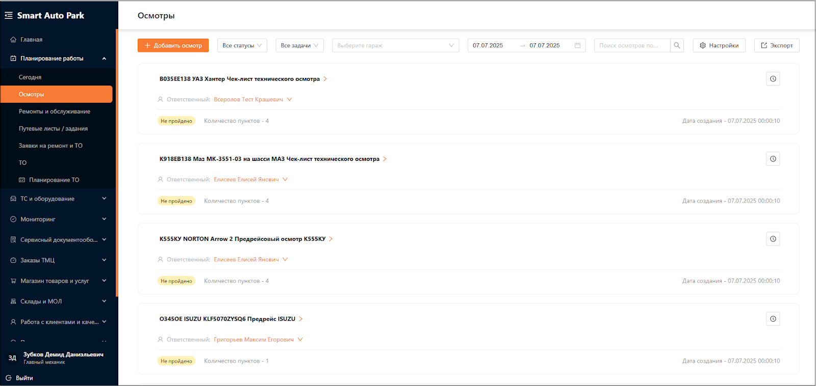Open the Выберите гараж dropdown

tap(395, 45)
